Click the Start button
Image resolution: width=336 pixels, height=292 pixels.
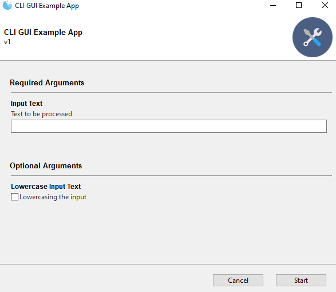(x=301, y=280)
